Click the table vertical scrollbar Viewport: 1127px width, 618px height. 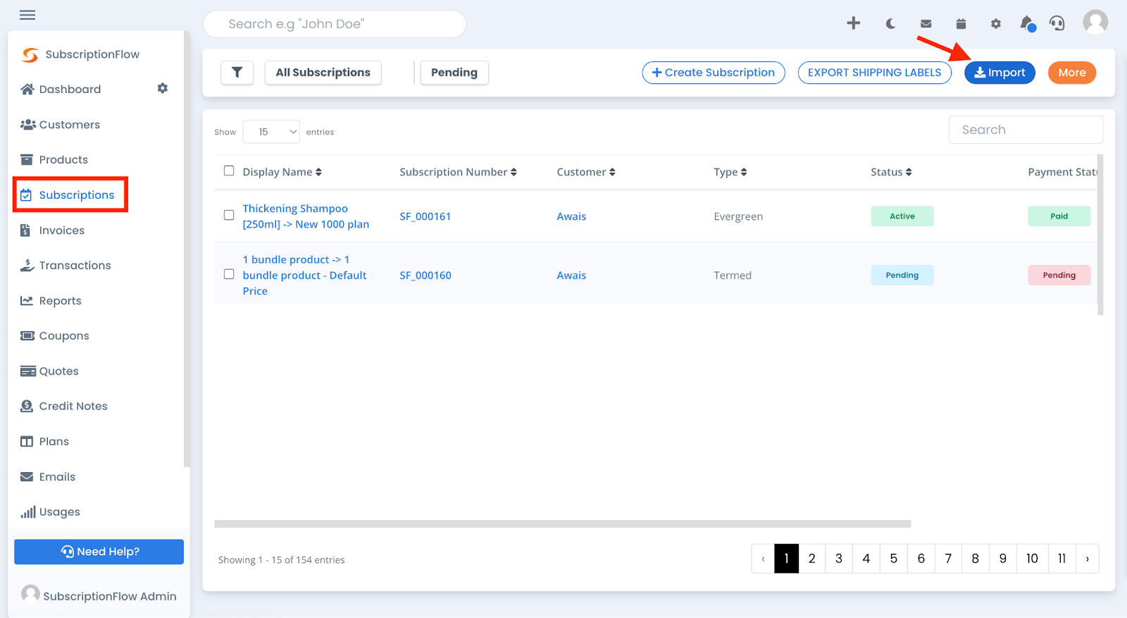[1100, 235]
